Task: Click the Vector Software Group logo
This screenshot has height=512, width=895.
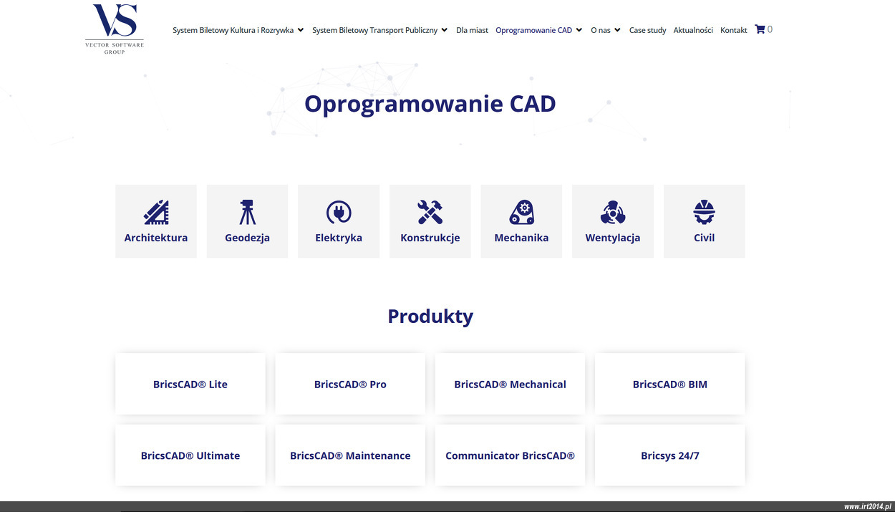Action: tap(115, 29)
